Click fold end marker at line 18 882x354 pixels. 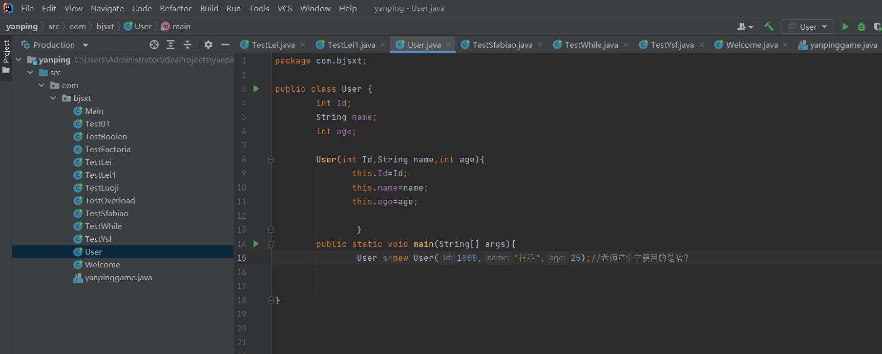coord(271,300)
